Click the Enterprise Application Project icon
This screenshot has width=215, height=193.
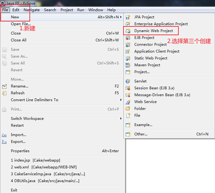pyautogui.click(x=128, y=24)
